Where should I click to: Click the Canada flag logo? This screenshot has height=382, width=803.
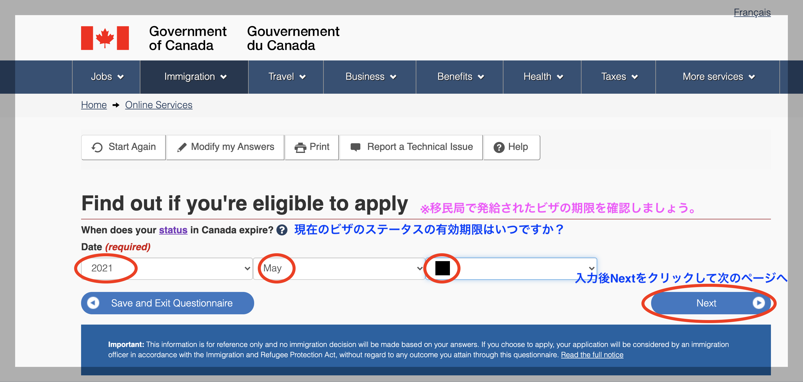coord(105,38)
